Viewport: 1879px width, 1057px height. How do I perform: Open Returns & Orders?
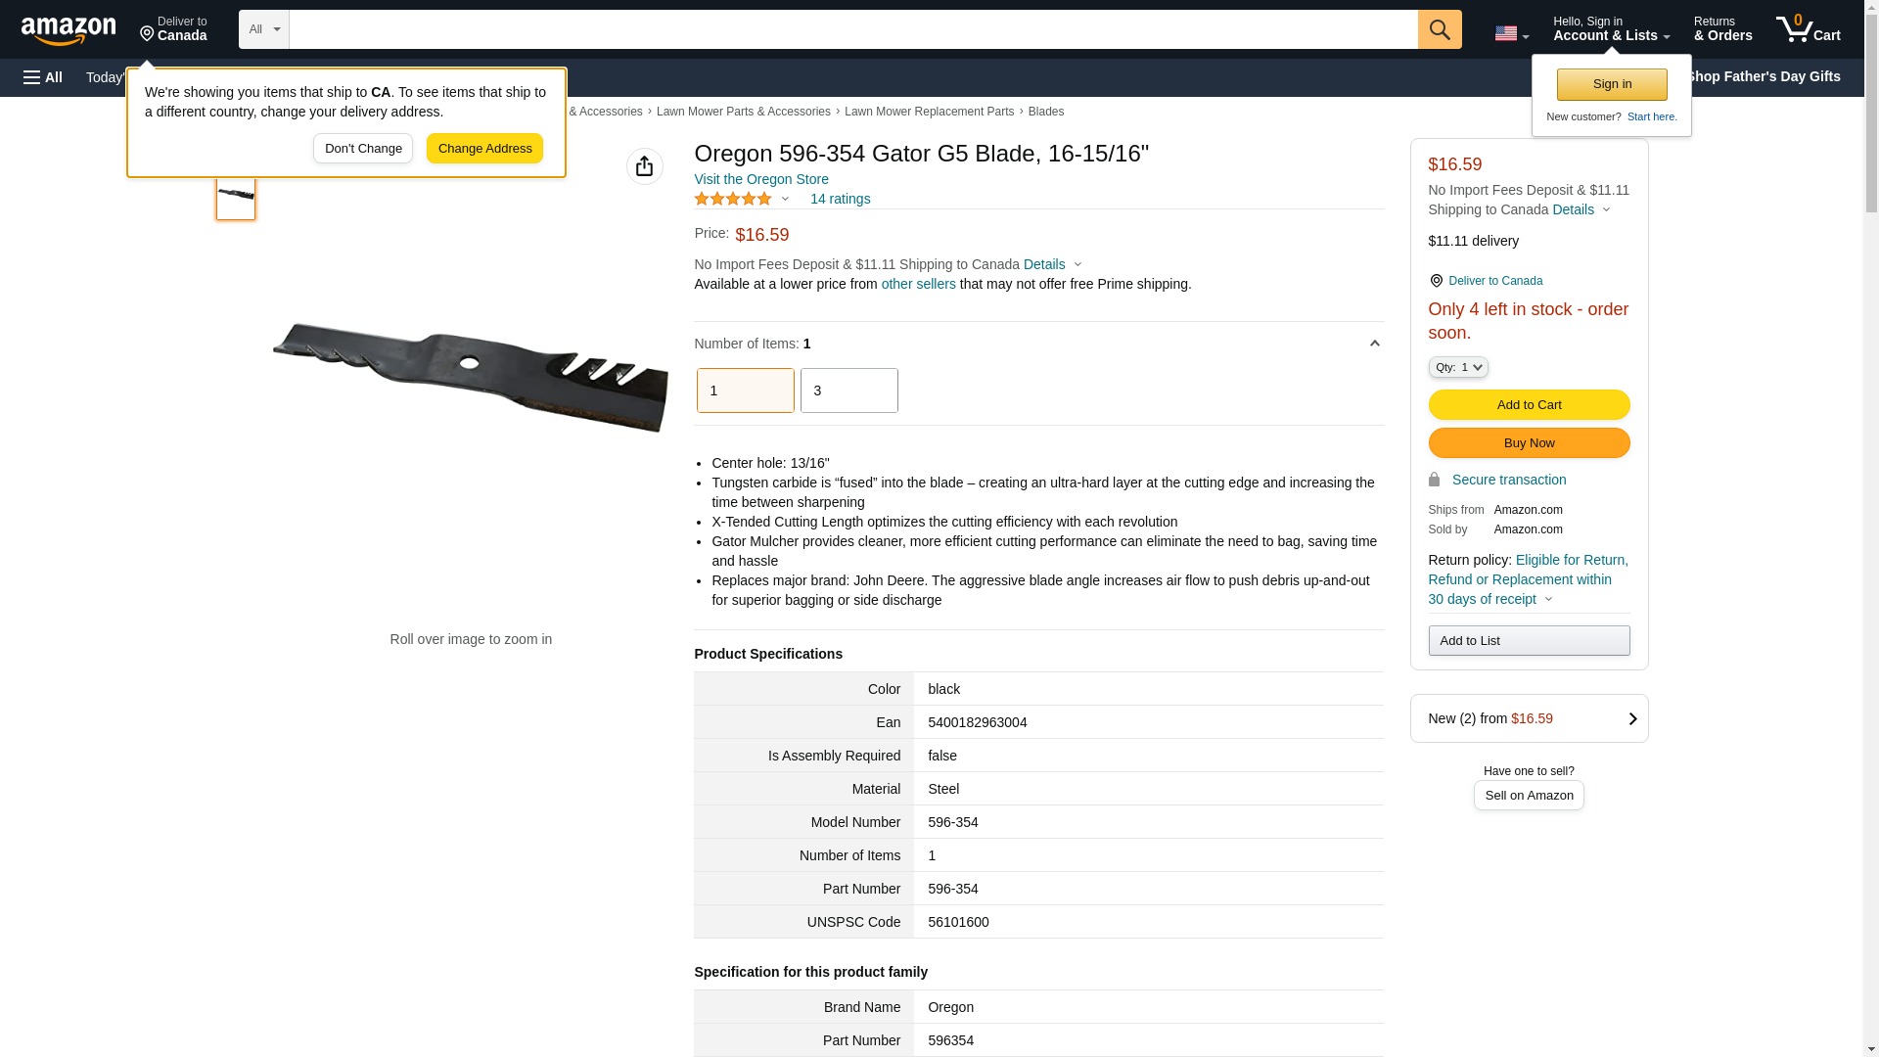[x=1722, y=29]
